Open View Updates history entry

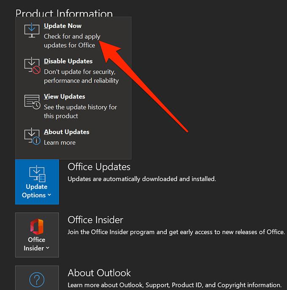click(64, 97)
